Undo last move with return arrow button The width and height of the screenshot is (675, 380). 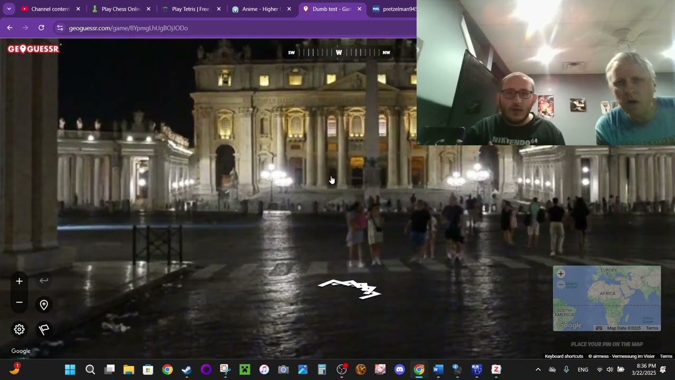point(44,281)
